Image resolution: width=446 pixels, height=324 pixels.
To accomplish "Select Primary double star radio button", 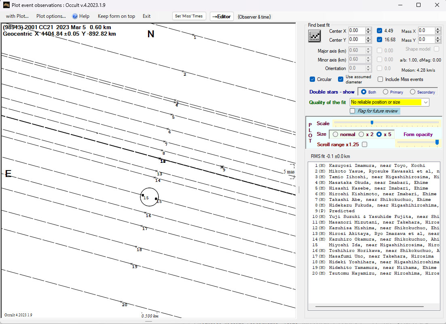I will point(386,92).
